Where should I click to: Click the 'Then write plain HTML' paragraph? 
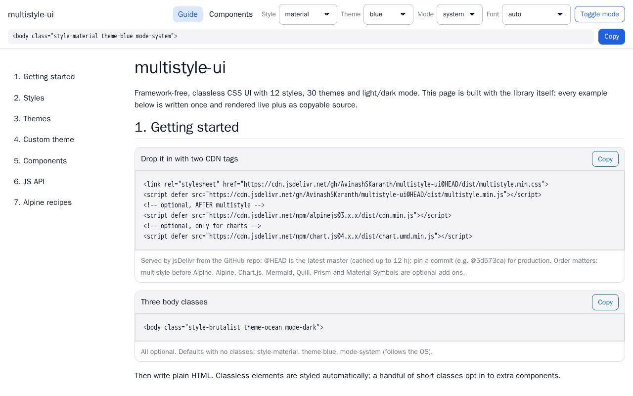tap(348, 376)
